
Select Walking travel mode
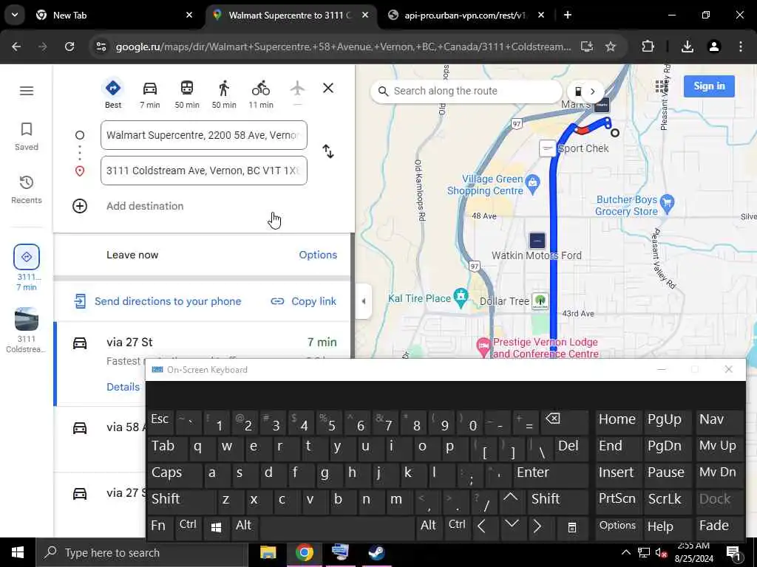(224, 94)
